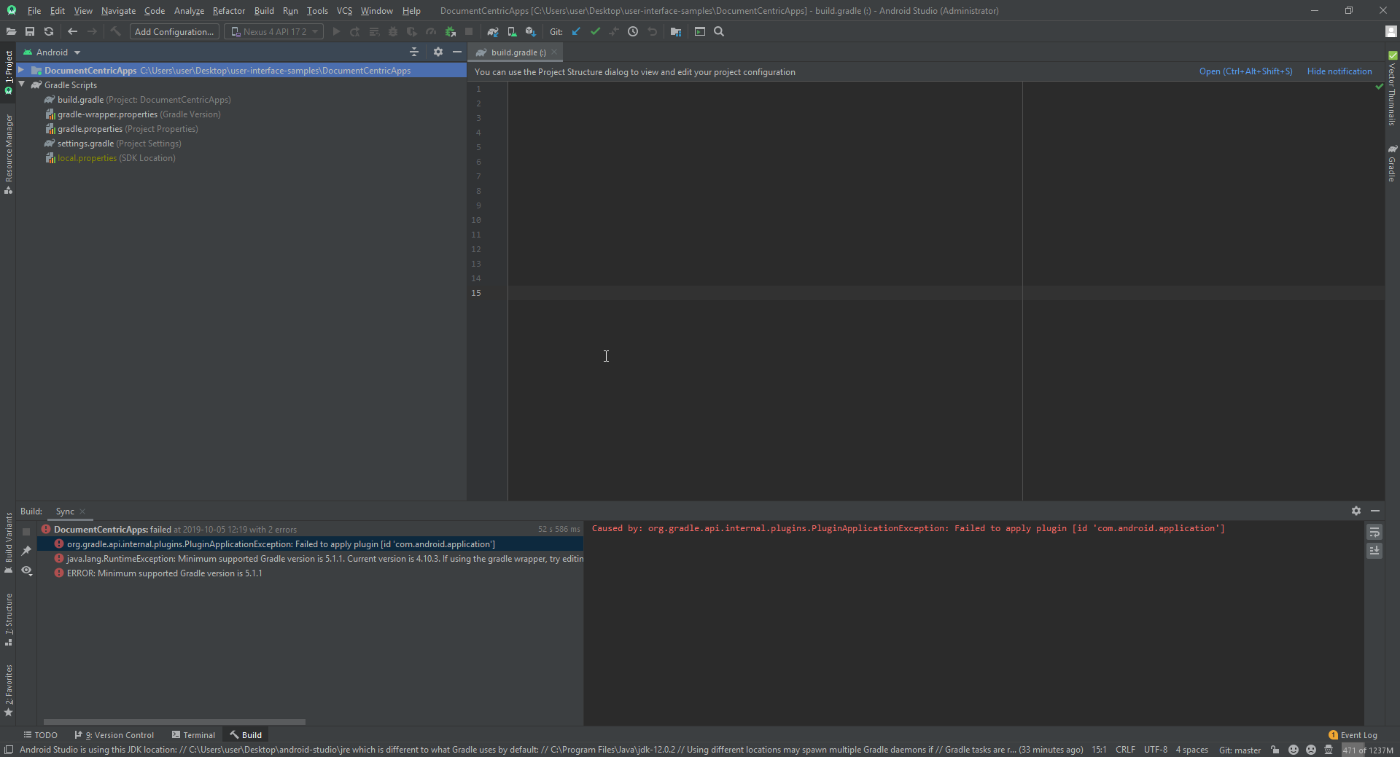This screenshot has width=1400, height=757.
Task: Click the Attach Debugger to Android Process icon
Action: click(450, 31)
